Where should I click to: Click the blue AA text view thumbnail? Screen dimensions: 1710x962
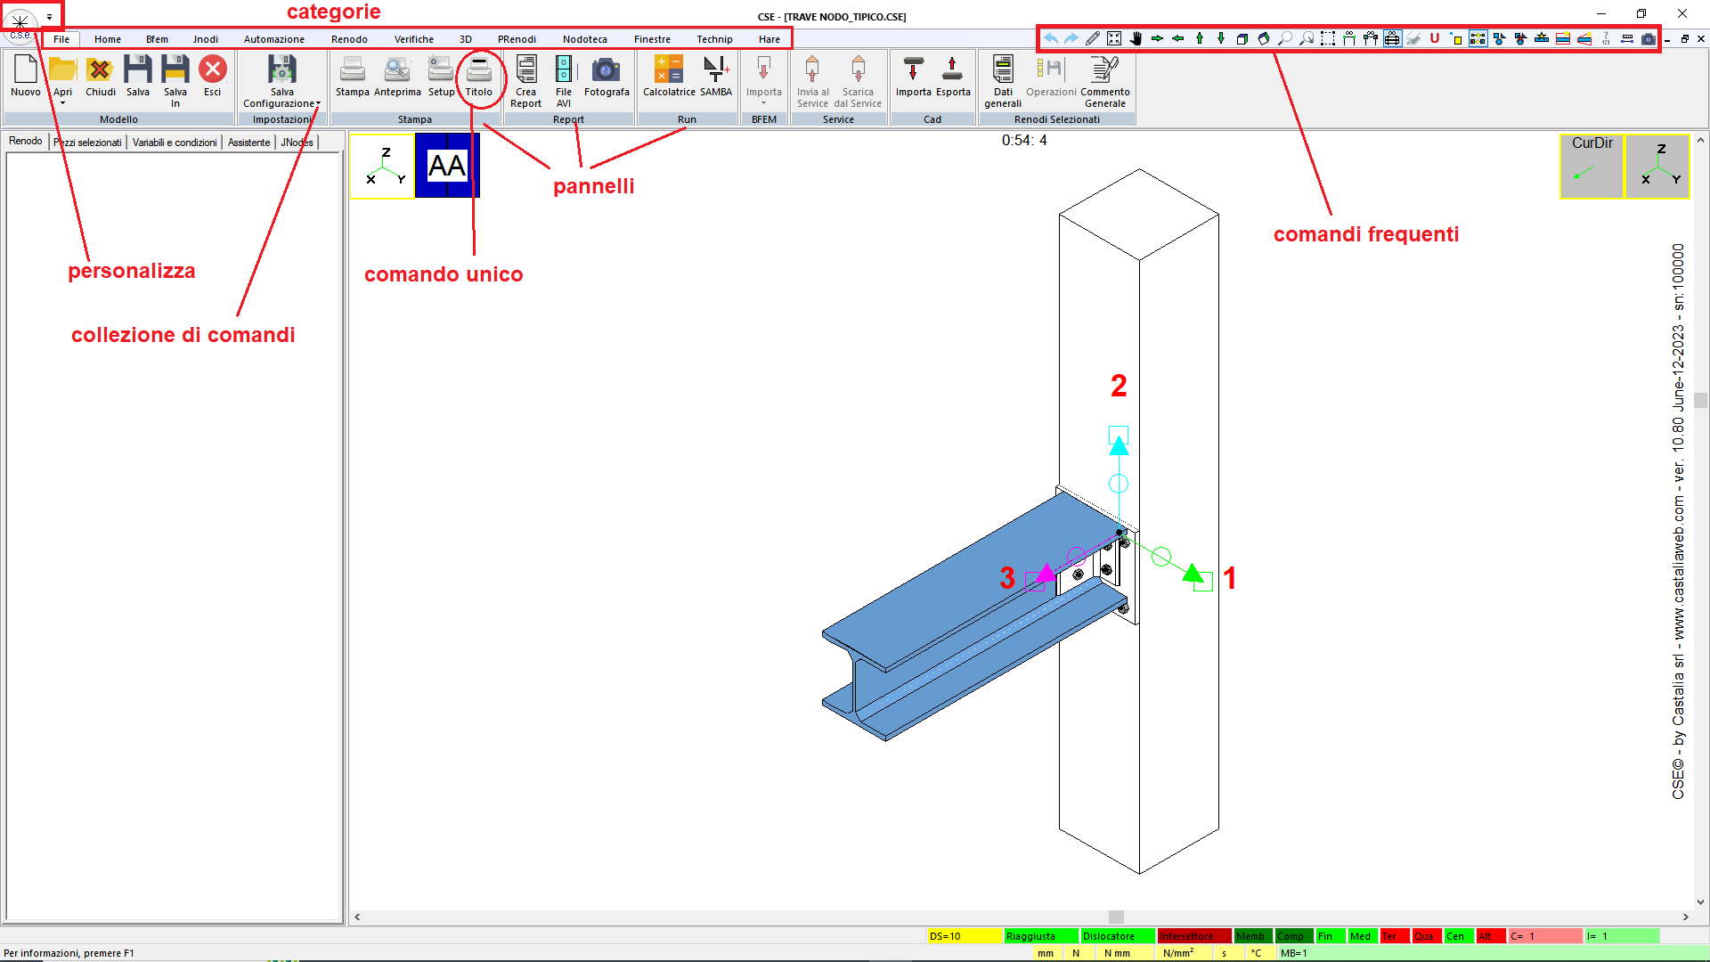coord(447,165)
